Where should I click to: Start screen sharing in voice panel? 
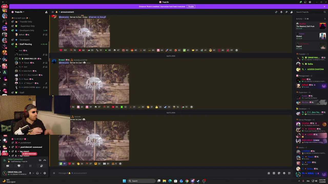tap(19, 166)
